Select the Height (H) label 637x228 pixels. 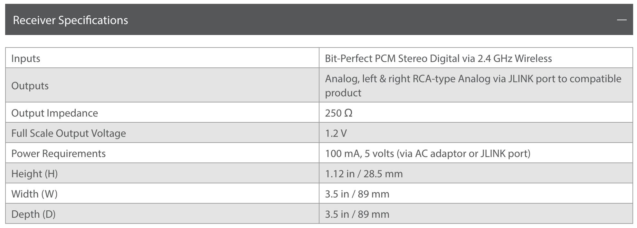[x=34, y=174]
